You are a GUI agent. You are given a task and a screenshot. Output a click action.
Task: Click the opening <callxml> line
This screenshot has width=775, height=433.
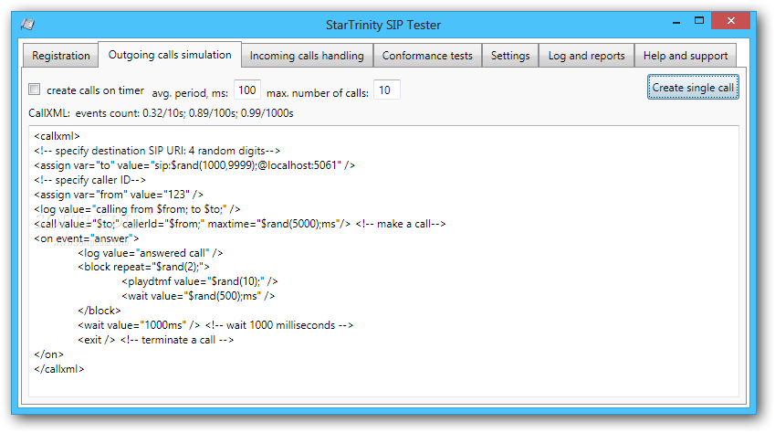coord(57,136)
